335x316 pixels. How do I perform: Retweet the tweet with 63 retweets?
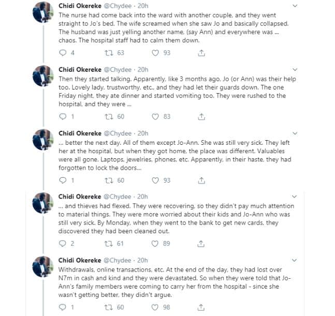[109, 53]
